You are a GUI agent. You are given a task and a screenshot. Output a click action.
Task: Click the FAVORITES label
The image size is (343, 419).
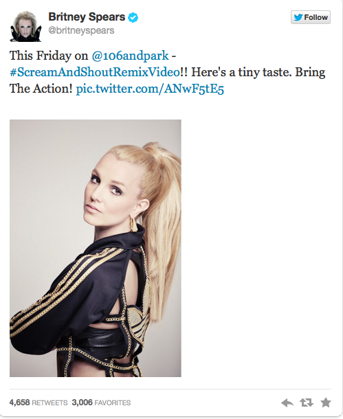point(113,403)
